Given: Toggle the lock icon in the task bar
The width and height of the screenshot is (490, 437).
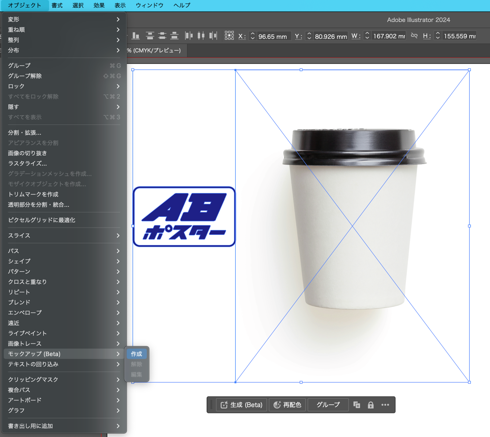Looking at the screenshot, I should pos(371,405).
